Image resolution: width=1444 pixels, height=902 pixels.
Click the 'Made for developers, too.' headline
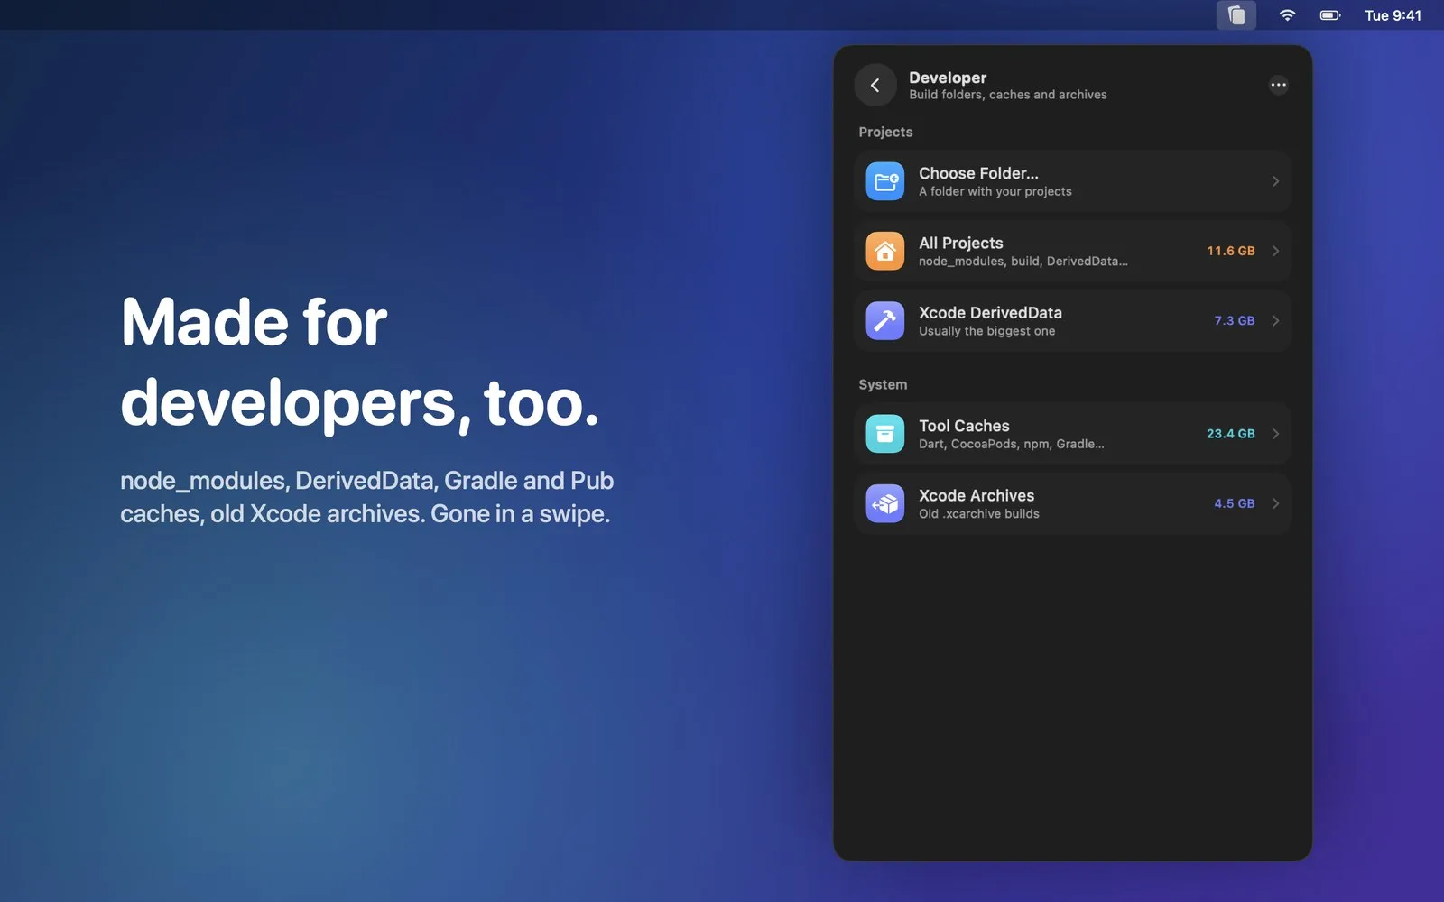359,363
